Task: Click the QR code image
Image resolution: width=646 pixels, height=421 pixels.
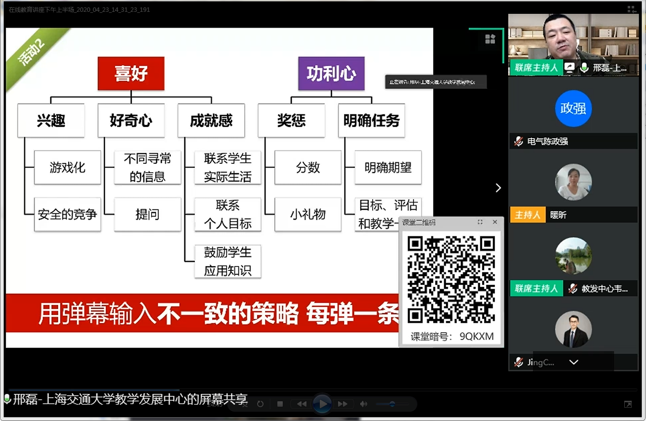Action: point(451,279)
